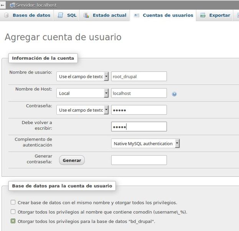Screen dimensions: 239x231
Task: Click the Estado actual chart icon
Action: coord(86,15)
